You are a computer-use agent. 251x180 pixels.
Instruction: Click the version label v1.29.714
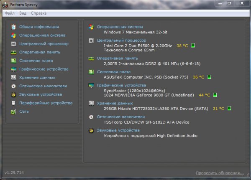pos(14,172)
